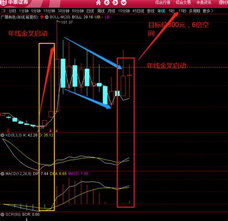Click the SCR: 0.00 value
This screenshot has height=221, width=228.
tap(31, 214)
